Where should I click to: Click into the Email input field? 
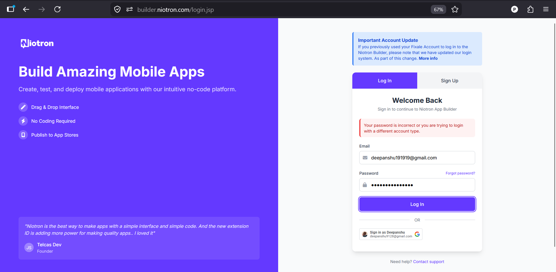420,158
